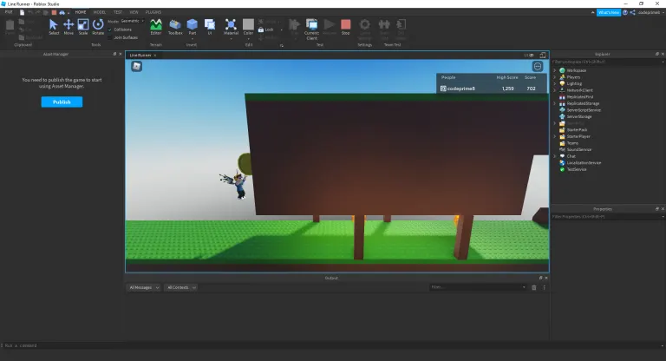Image resolution: width=666 pixels, height=361 pixels.
Task: Open the Mode Geometric dropdown
Action: (x=132, y=21)
